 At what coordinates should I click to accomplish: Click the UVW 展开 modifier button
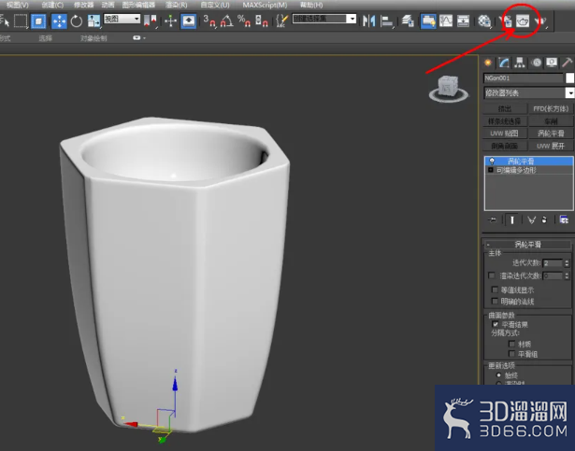pos(552,146)
